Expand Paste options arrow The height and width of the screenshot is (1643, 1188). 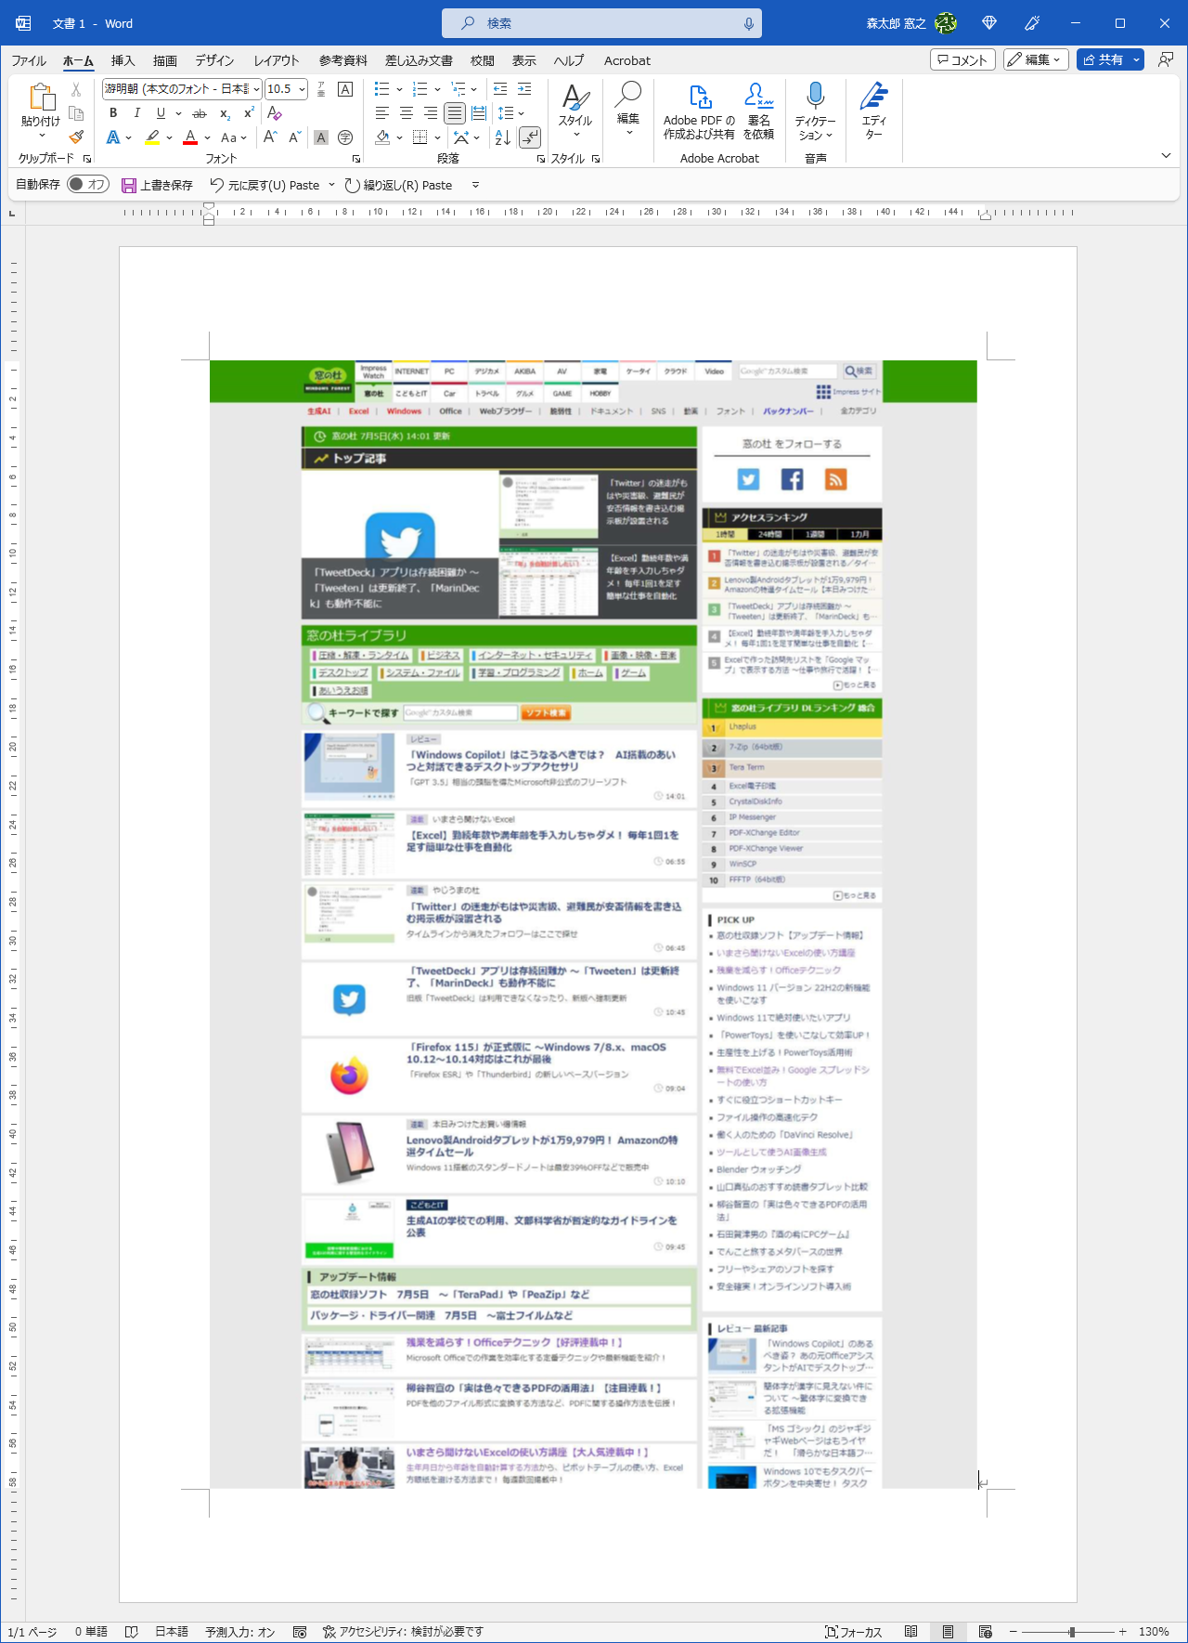click(41, 137)
